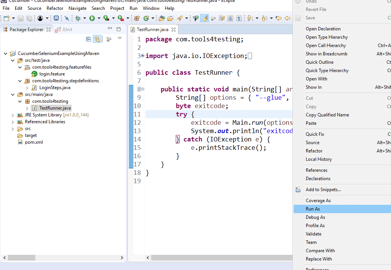Select the TestRunner.java editor tab

[x=152, y=30]
